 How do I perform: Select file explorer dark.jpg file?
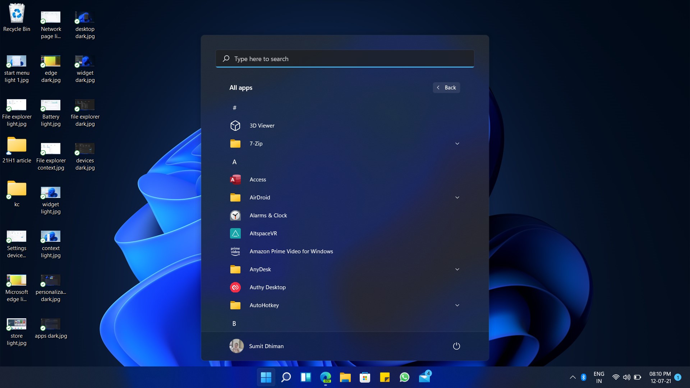(x=85, y=113)
